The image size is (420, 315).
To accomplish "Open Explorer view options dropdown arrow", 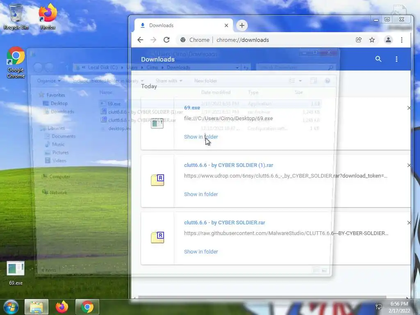I will [x=300, y=81].
